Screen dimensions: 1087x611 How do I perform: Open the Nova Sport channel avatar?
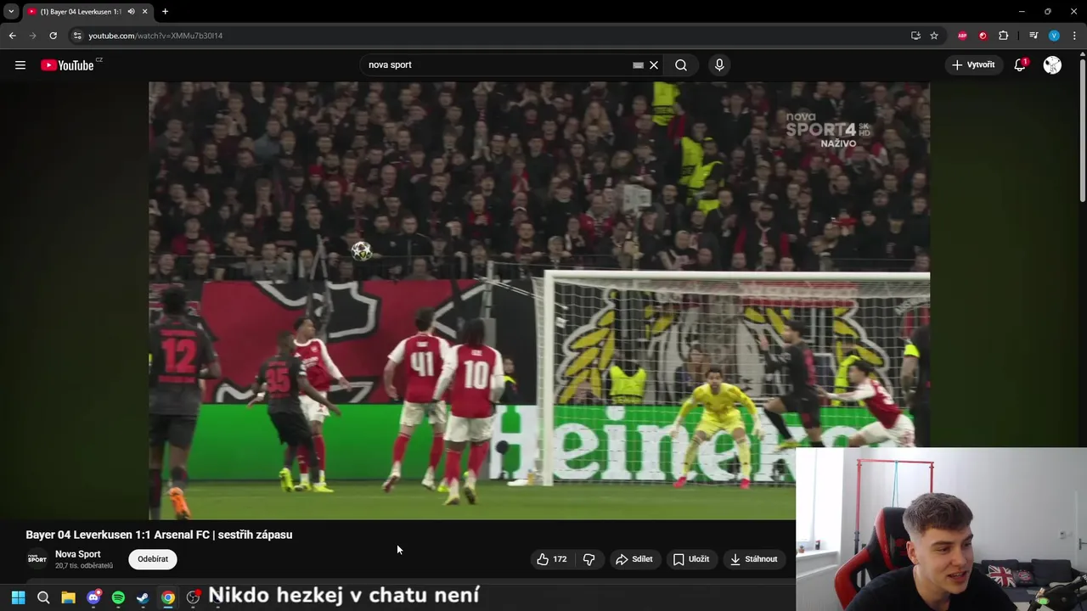tap(37, 559)
